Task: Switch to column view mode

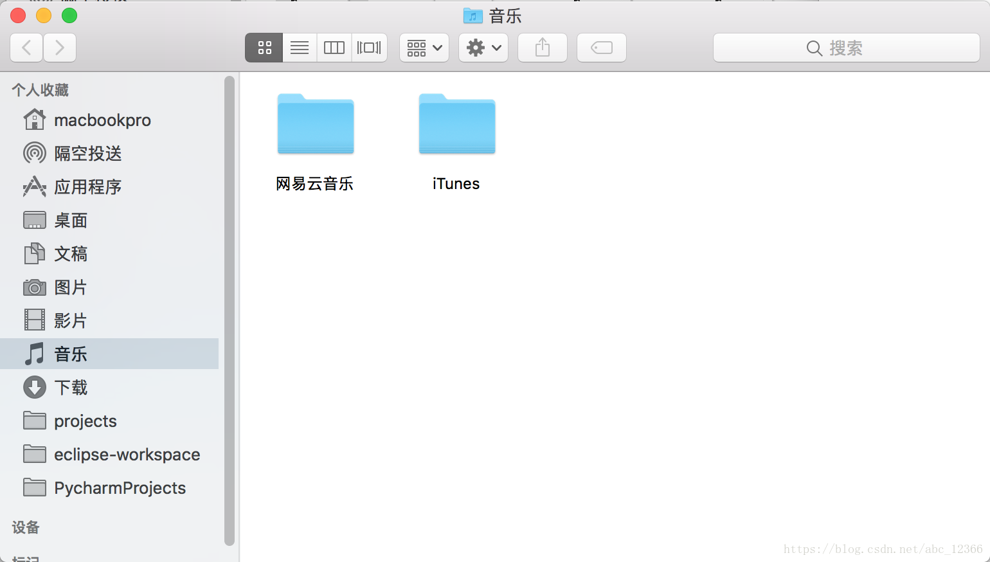Action: coord(334,48)
